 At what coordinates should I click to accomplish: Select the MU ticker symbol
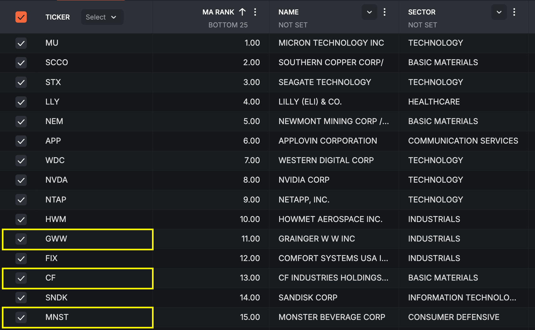pos(52,43)
